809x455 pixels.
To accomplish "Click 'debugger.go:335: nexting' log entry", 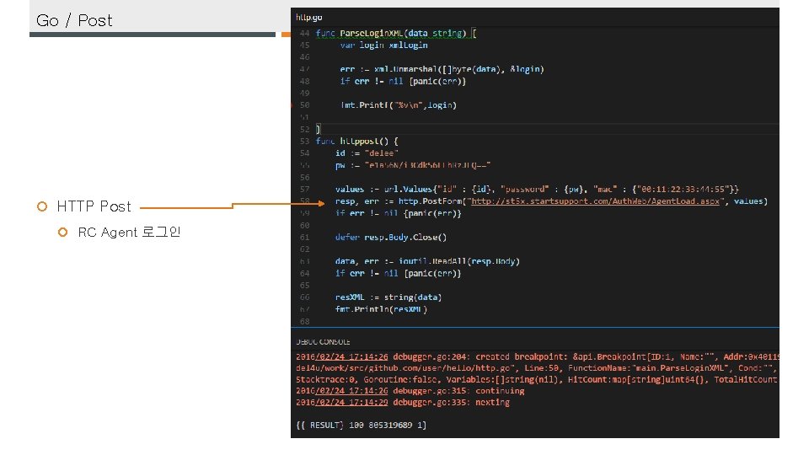I will coord(403,403).
